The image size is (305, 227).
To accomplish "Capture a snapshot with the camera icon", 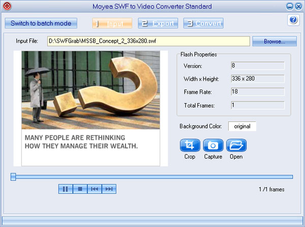I will pyautogui.click(x=213, y=145).
